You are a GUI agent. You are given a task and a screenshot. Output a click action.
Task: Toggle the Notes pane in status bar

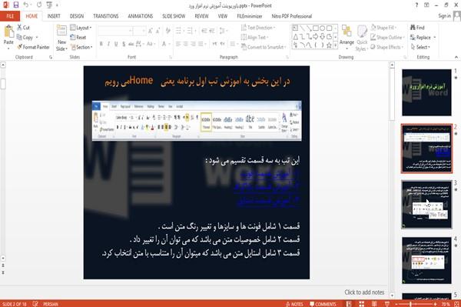tap(294, 304)
